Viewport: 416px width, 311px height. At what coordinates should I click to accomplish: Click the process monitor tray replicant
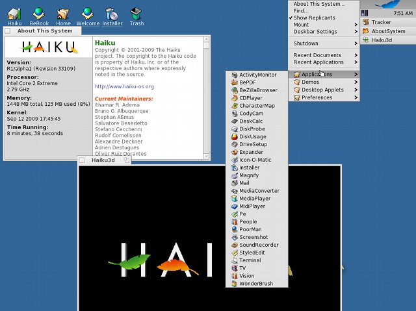point(365,13)
